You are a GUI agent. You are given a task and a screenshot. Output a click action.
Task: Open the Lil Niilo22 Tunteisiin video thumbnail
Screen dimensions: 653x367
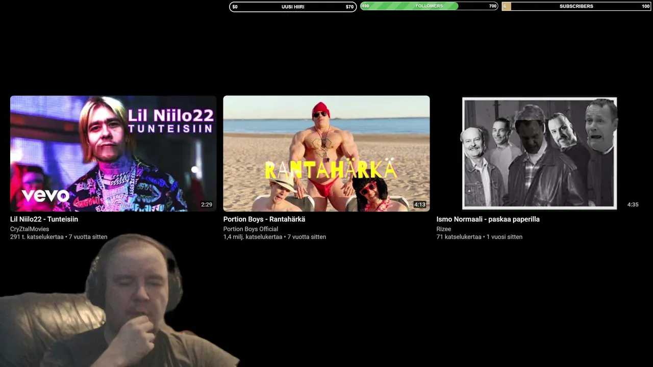(x=113, y=153)
